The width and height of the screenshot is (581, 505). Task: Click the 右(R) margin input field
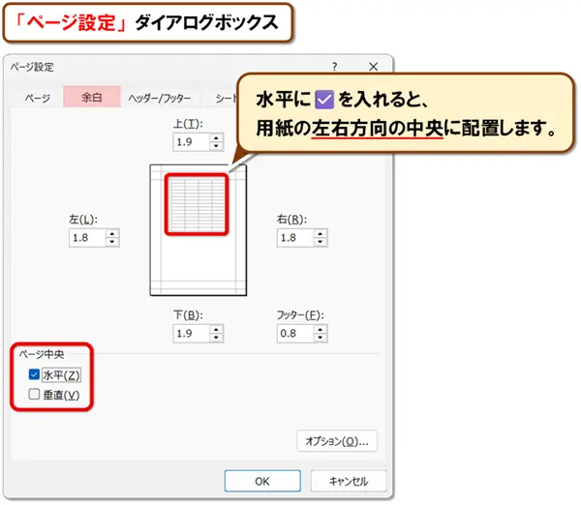(x=295, y=238)
